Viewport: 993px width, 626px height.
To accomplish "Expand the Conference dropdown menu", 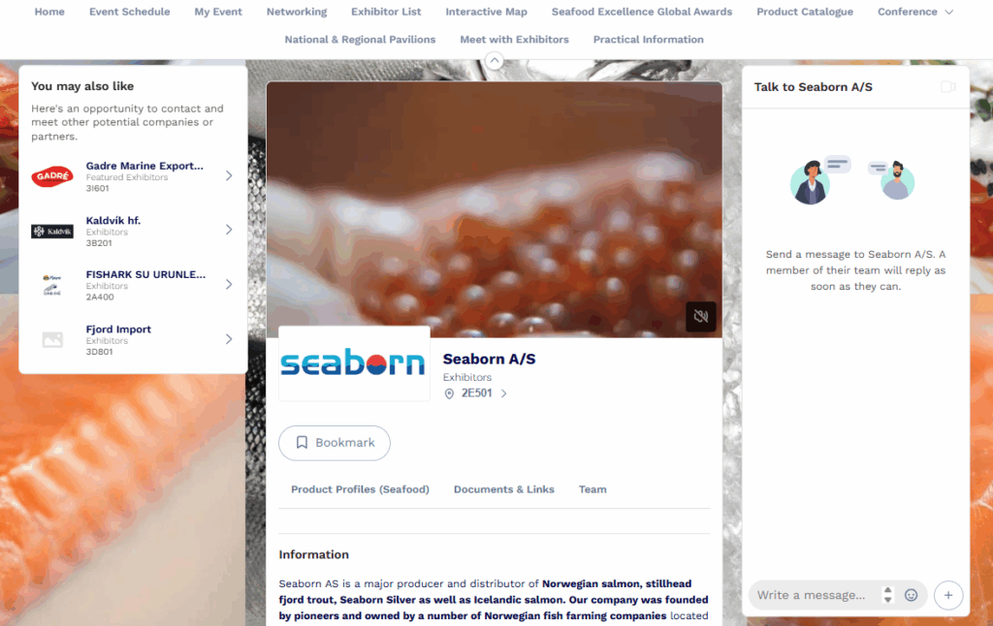I will (x=915, y=12).
